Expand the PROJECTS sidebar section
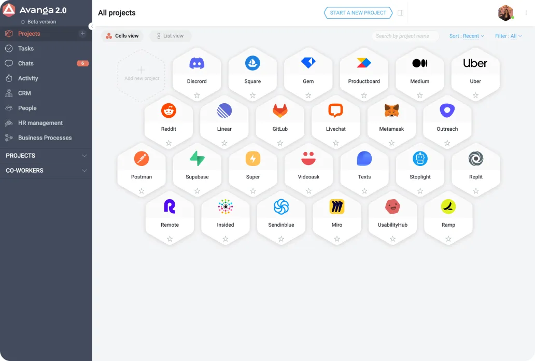The image size is (535, 361). pyautogui.click(x=46, y=156)
